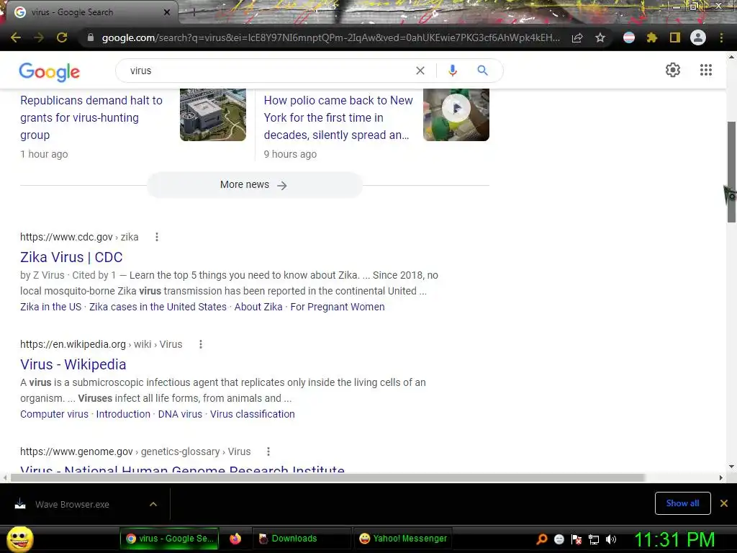737x553 pixels.
Task: Click the horizontal scrollbar thumb
Action: [327, 477]
